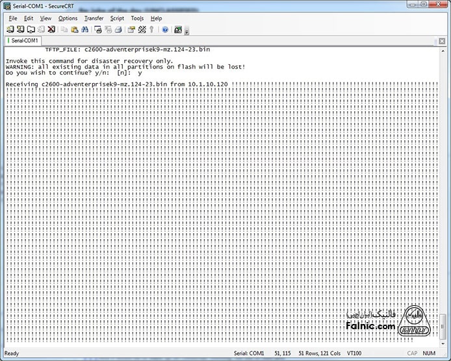The height and width of the screenshot is (361, 451).
Task: Close the active tab with the X button
Action: pyautogui.click(x=441, y=41)
